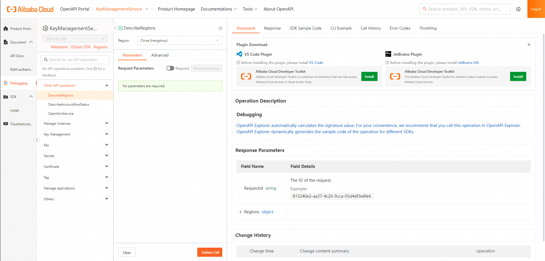Expand the Regions object row
The width and height of the screenshot is (545, 261).
240,212
